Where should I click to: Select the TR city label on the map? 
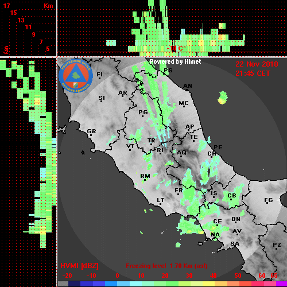point(152,141)
